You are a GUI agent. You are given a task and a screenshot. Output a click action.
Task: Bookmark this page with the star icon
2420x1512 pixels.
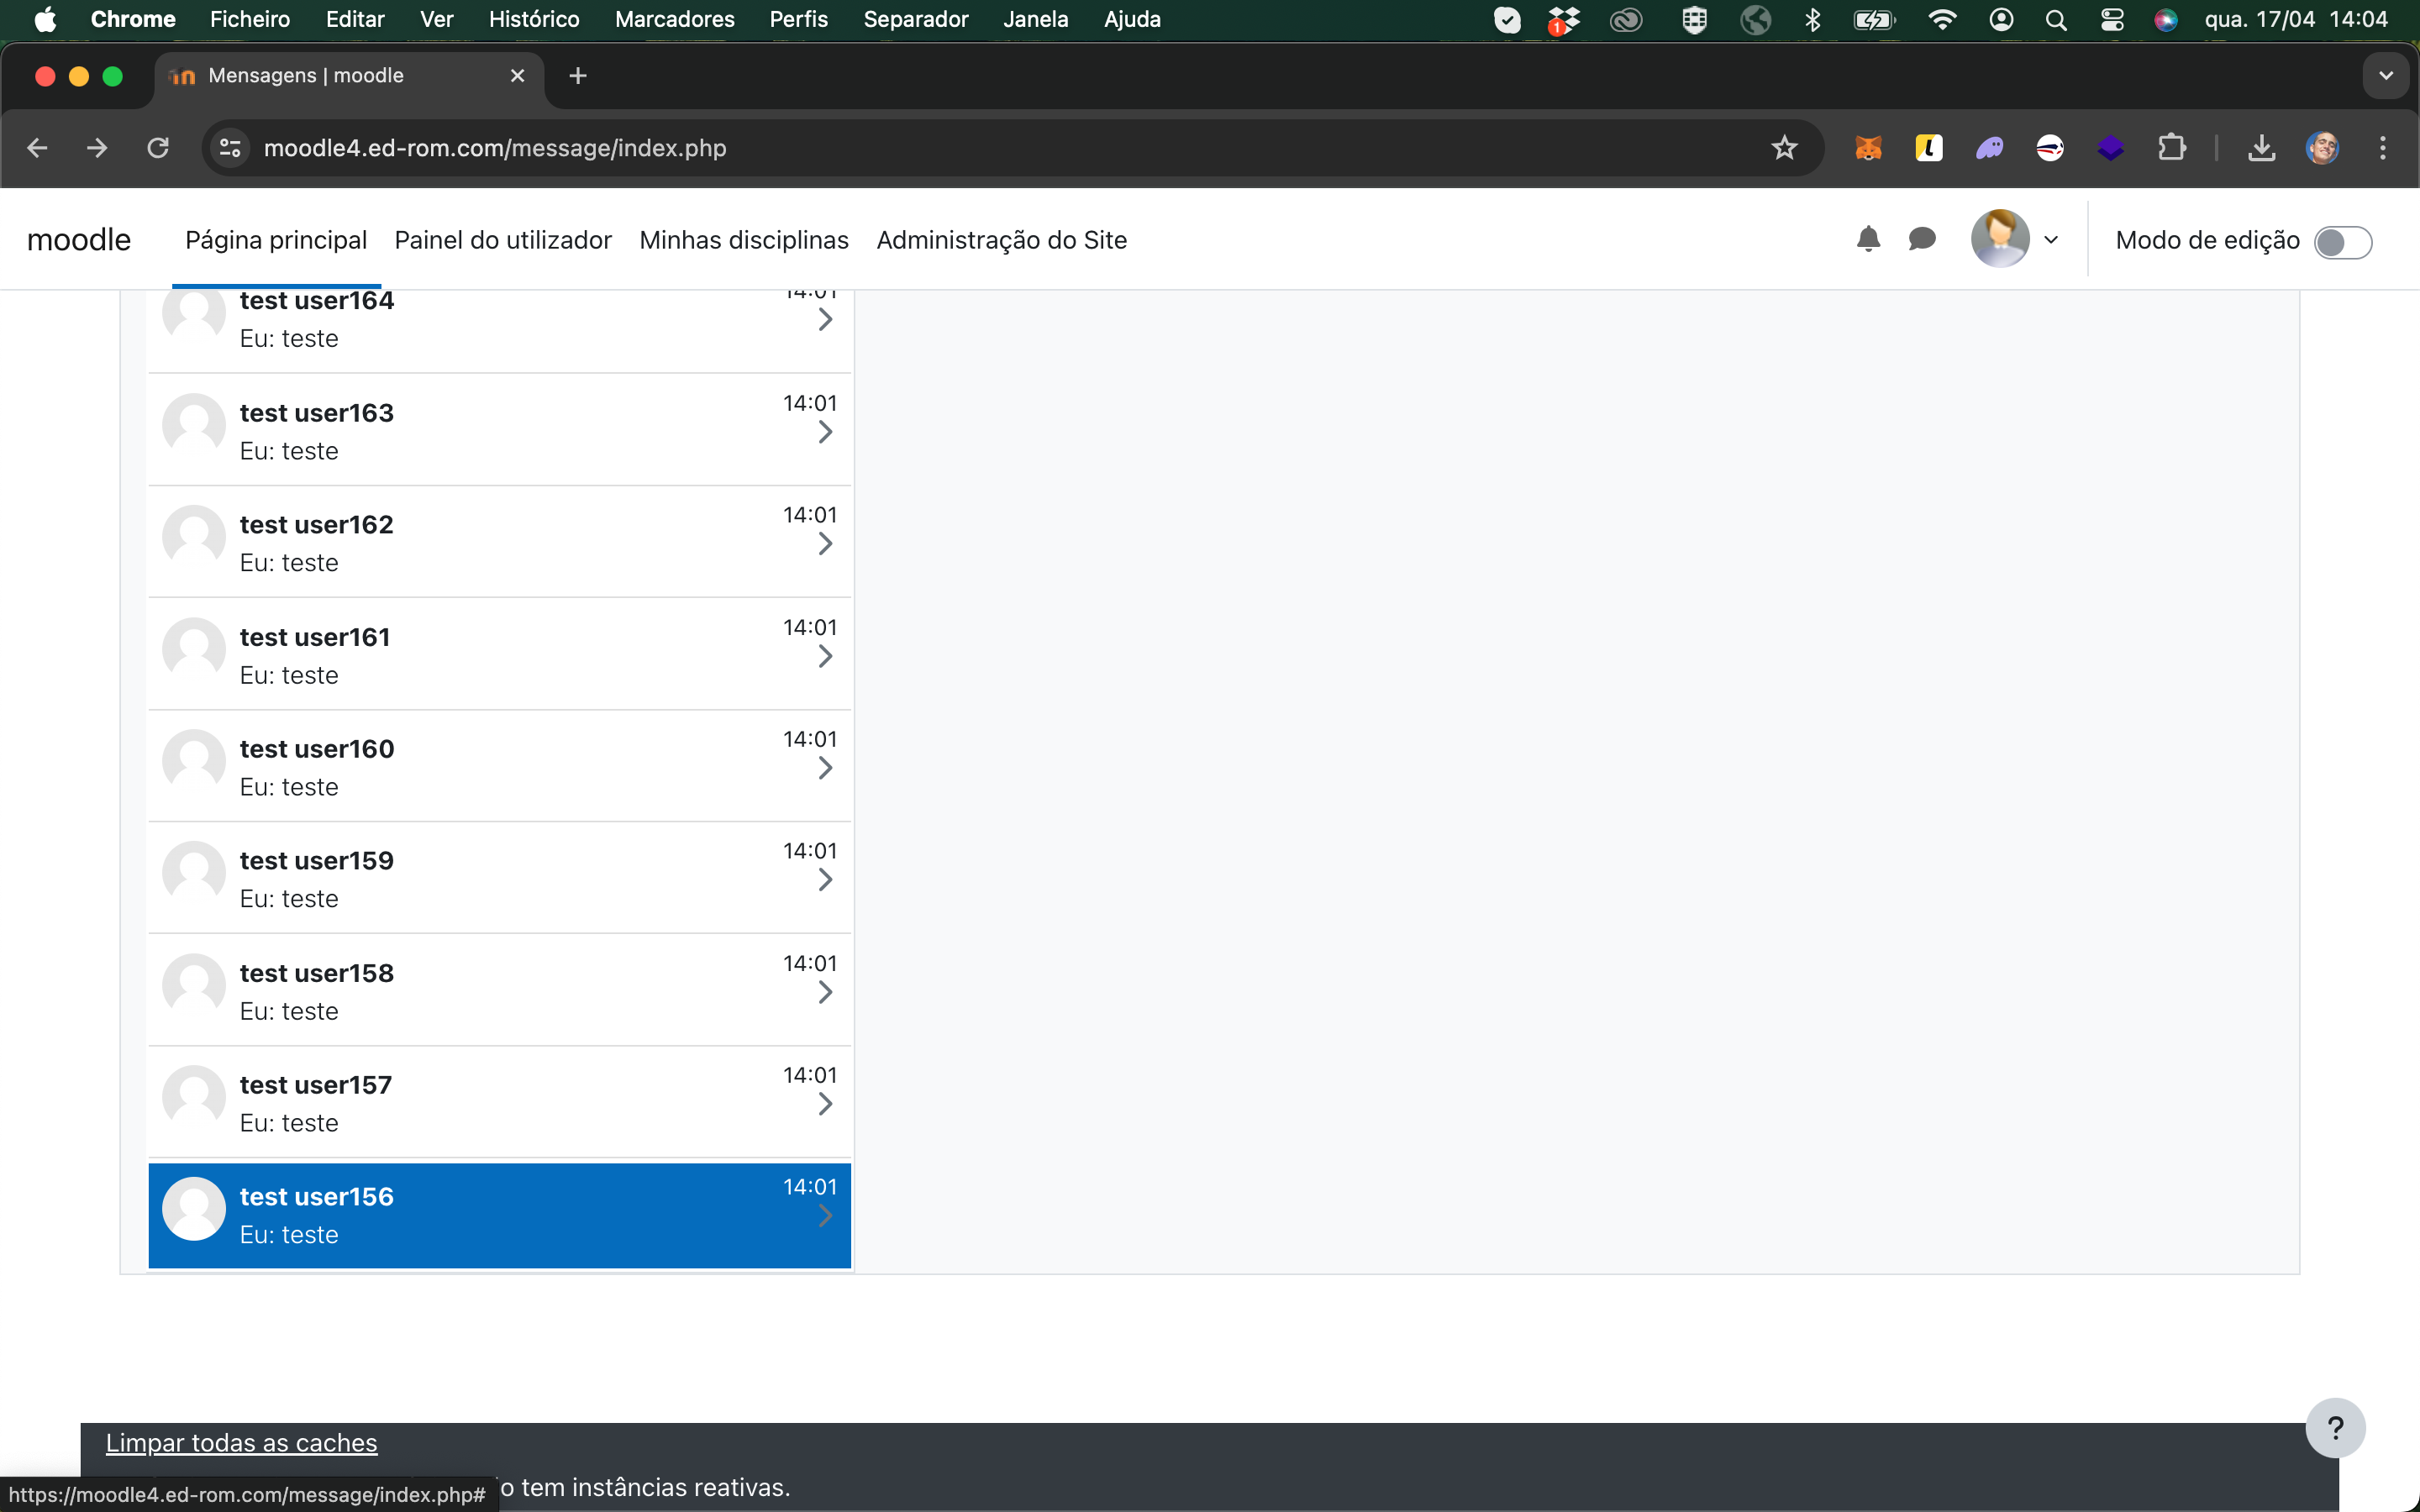click(x=1784, y=148)
